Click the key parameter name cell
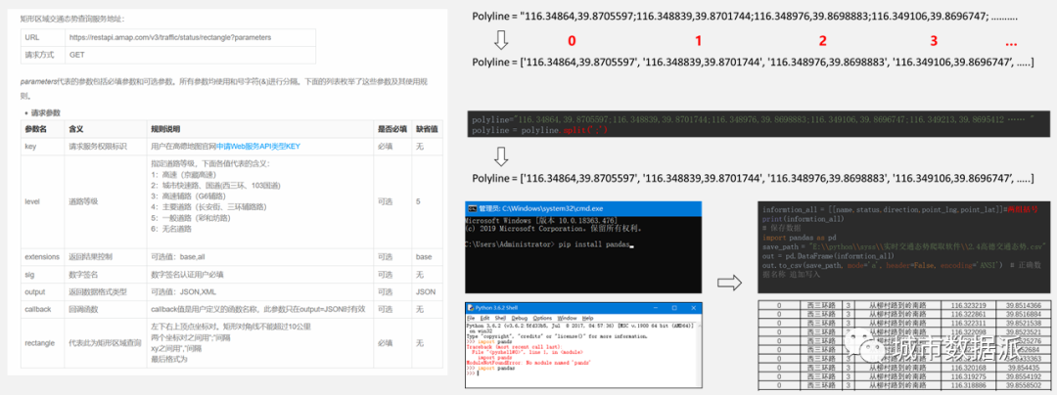Image resolution: width=1057 pixels, height=395 pixels. pyautogui.click(x=42, y=146)
